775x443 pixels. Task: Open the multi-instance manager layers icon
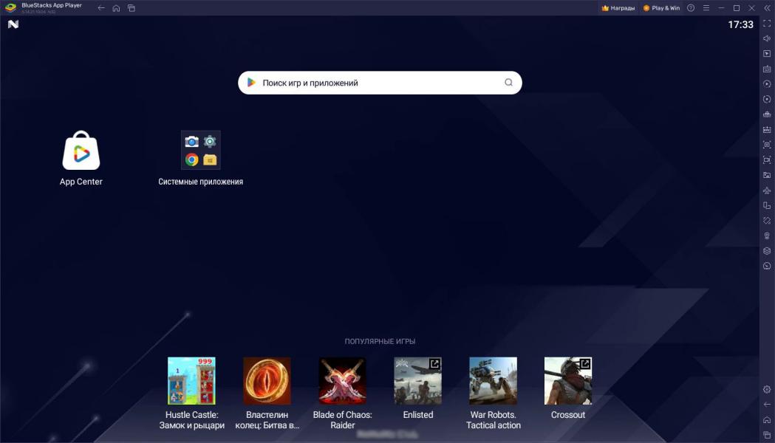(x=767, y=251)
